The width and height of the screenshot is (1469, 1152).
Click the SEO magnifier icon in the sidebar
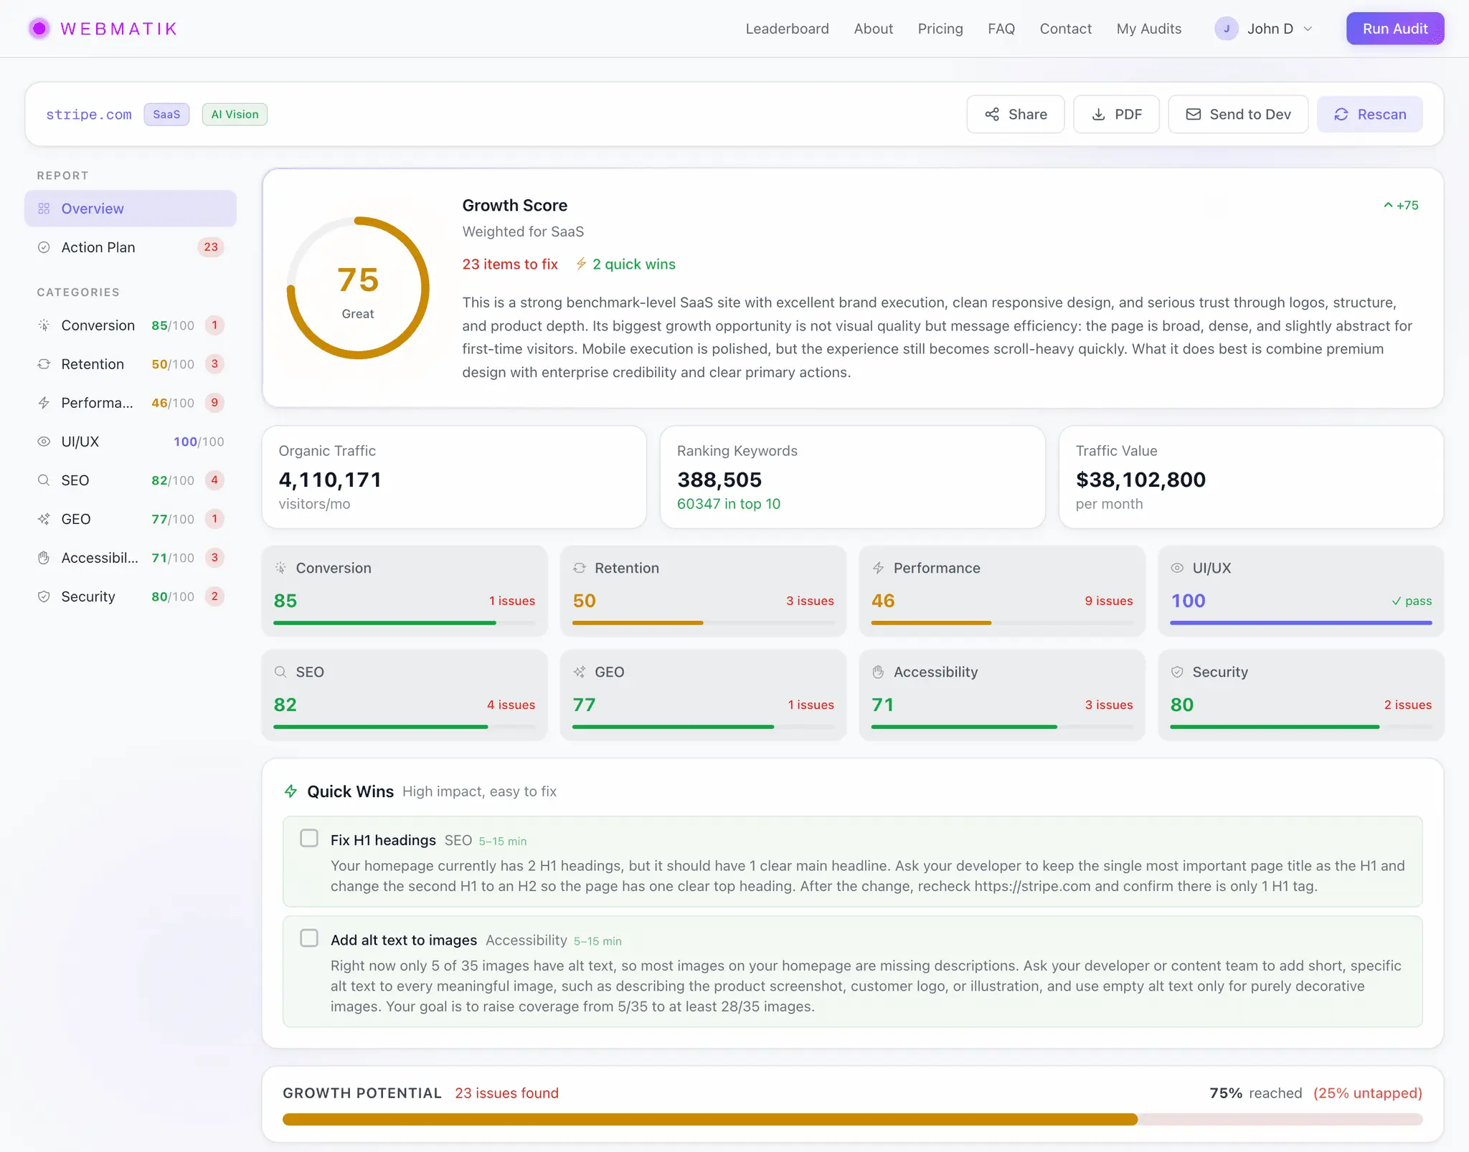[44, 480]
